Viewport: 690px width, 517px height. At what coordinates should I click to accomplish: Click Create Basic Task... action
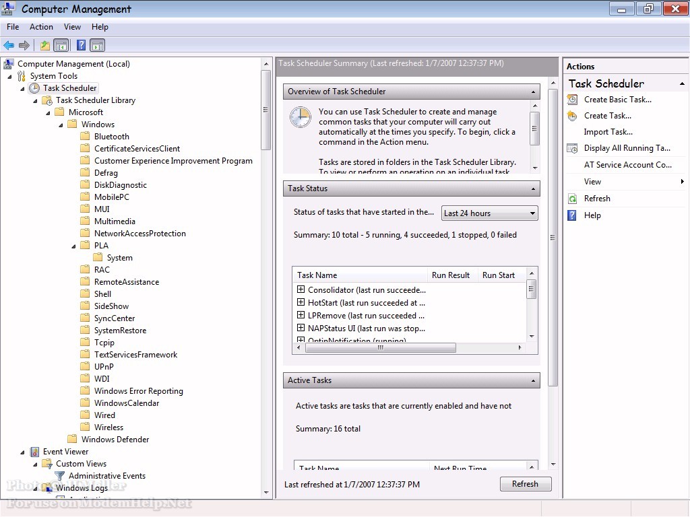click(x=618, y=100)
